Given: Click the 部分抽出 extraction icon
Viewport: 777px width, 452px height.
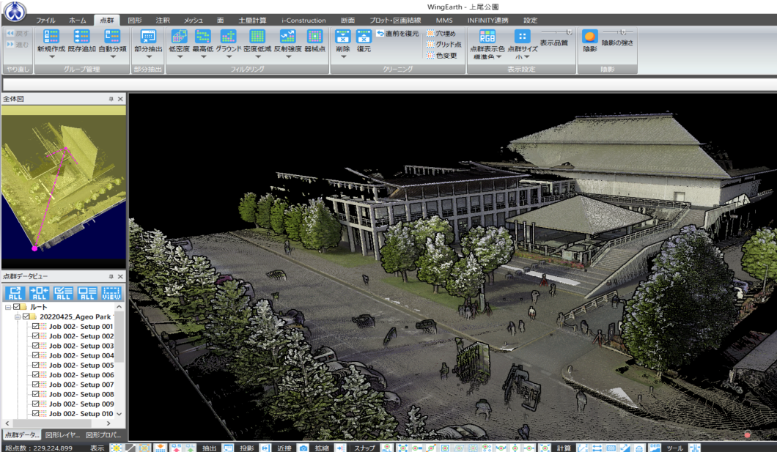Looking at the screenshot, I should point(148,36).
